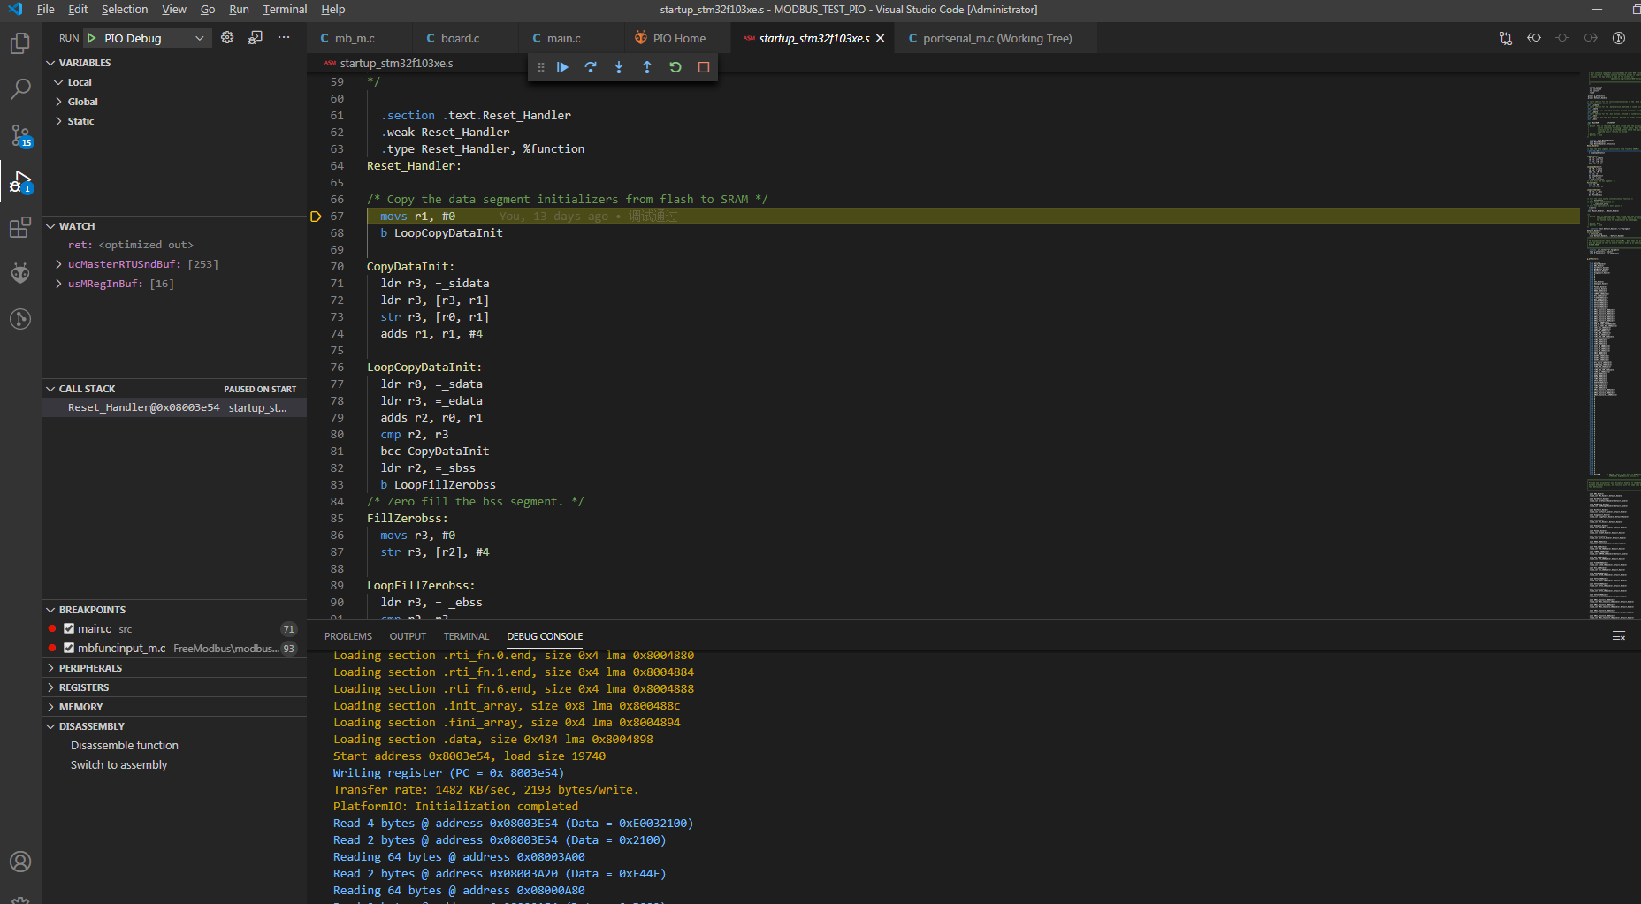Viewport: 1641px width, 904px height.
Task: Click Switch to assembly link
Action: [119, 765]
